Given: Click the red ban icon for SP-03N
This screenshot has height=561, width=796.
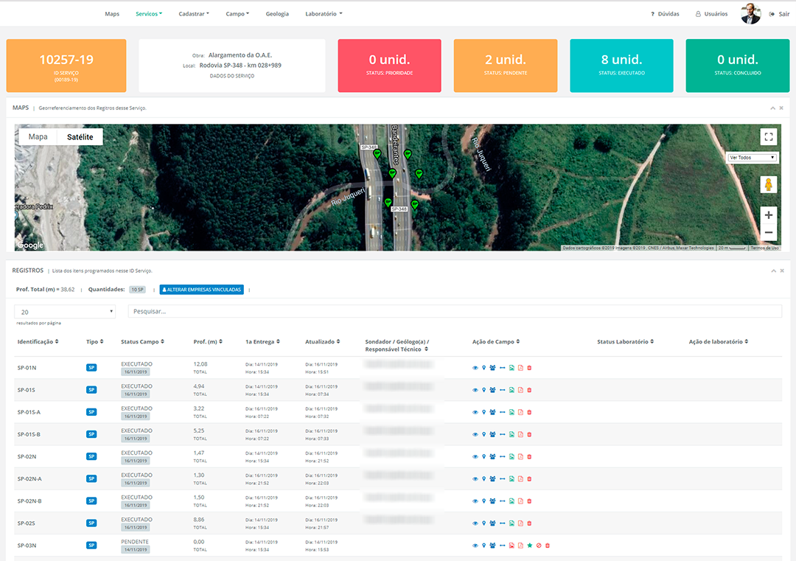Looking at the screenshot, I should pyautogui.click(x=538, y=546).
